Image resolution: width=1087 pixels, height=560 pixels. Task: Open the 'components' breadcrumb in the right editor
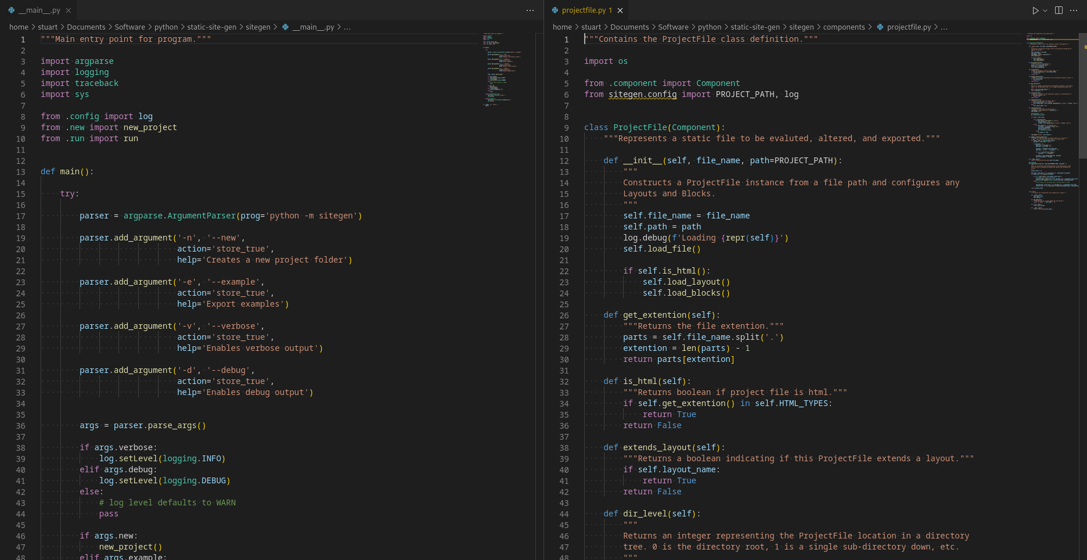[844, 27]
